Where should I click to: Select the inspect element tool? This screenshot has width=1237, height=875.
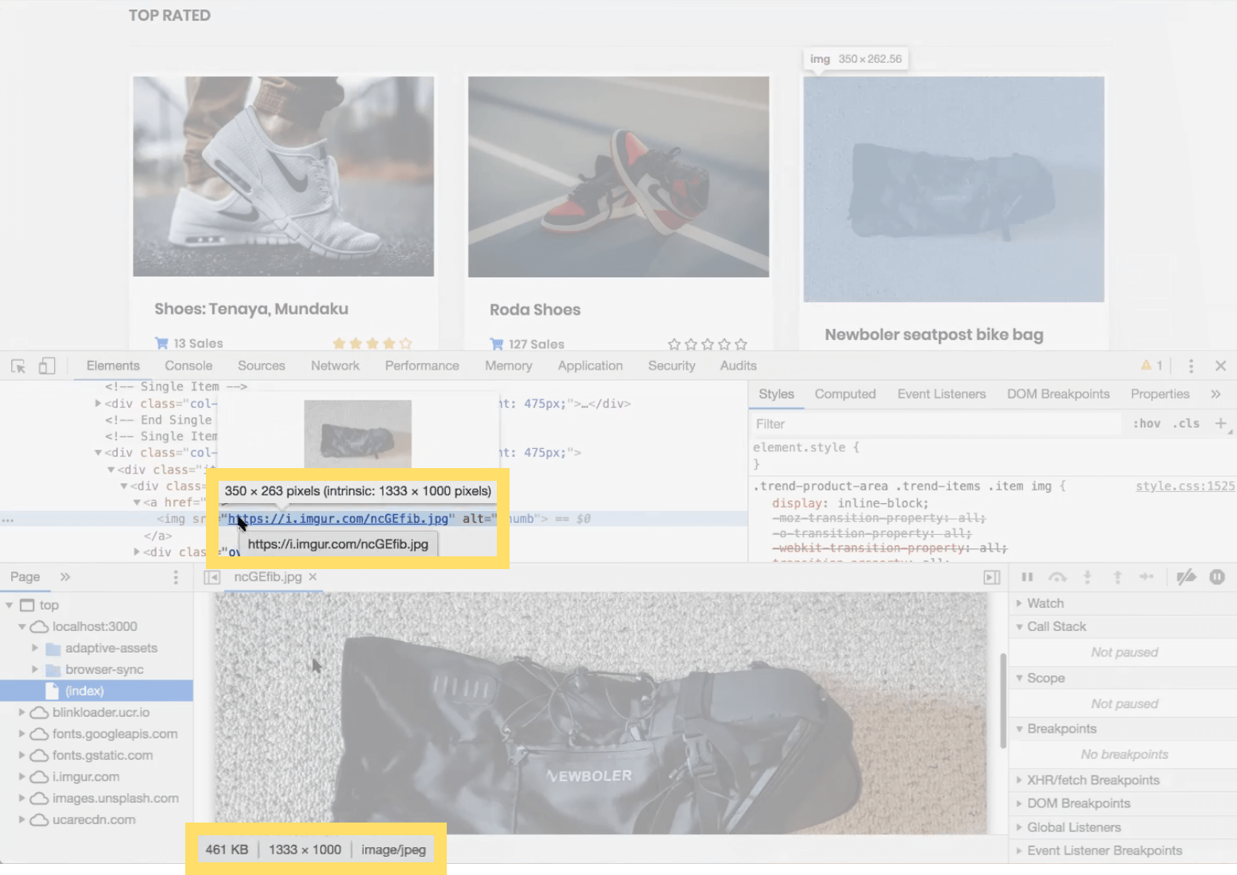(x=17, y=366)
